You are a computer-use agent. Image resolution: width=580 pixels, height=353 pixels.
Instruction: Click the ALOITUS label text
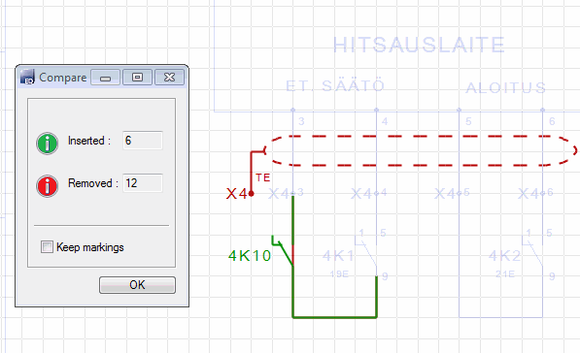(x=505, y=88)
